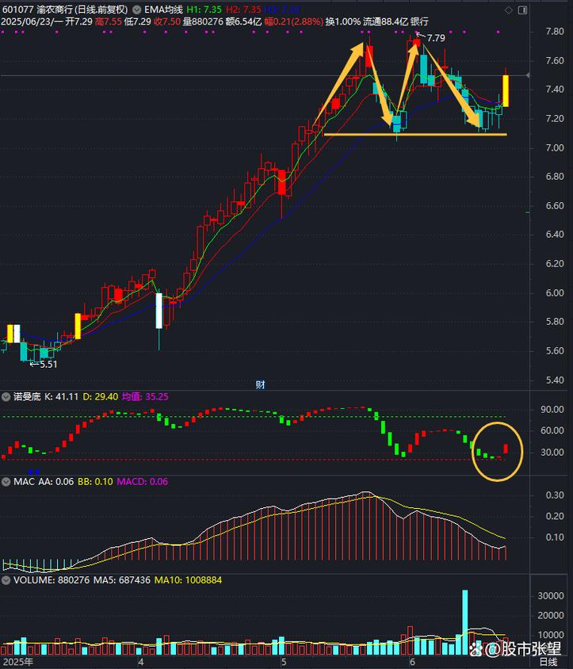The height and width of the screenshot is (669, 573).
Task: Select the 诺曼底 indicator name
Action: (28, 396)
